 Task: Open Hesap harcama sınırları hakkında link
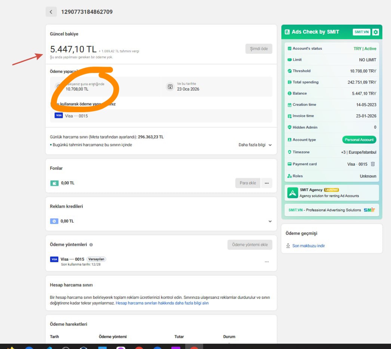(162, 303)
